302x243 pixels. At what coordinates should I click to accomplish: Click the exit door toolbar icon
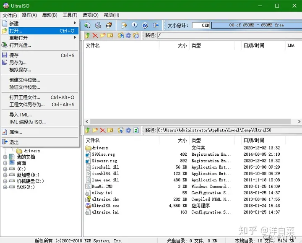[x=156, y=25]
